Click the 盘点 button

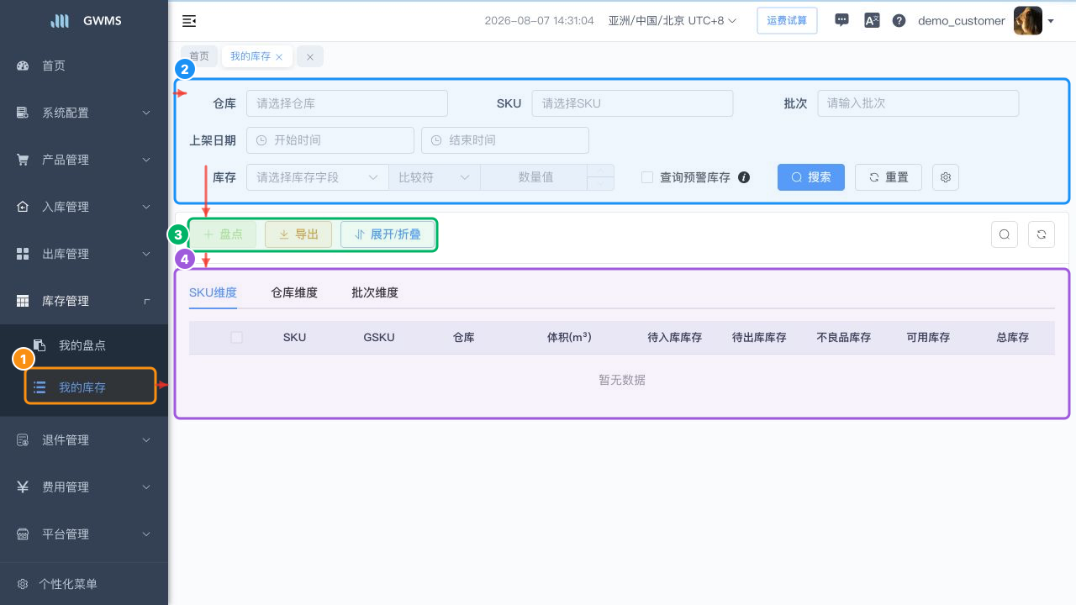point(223,234)
